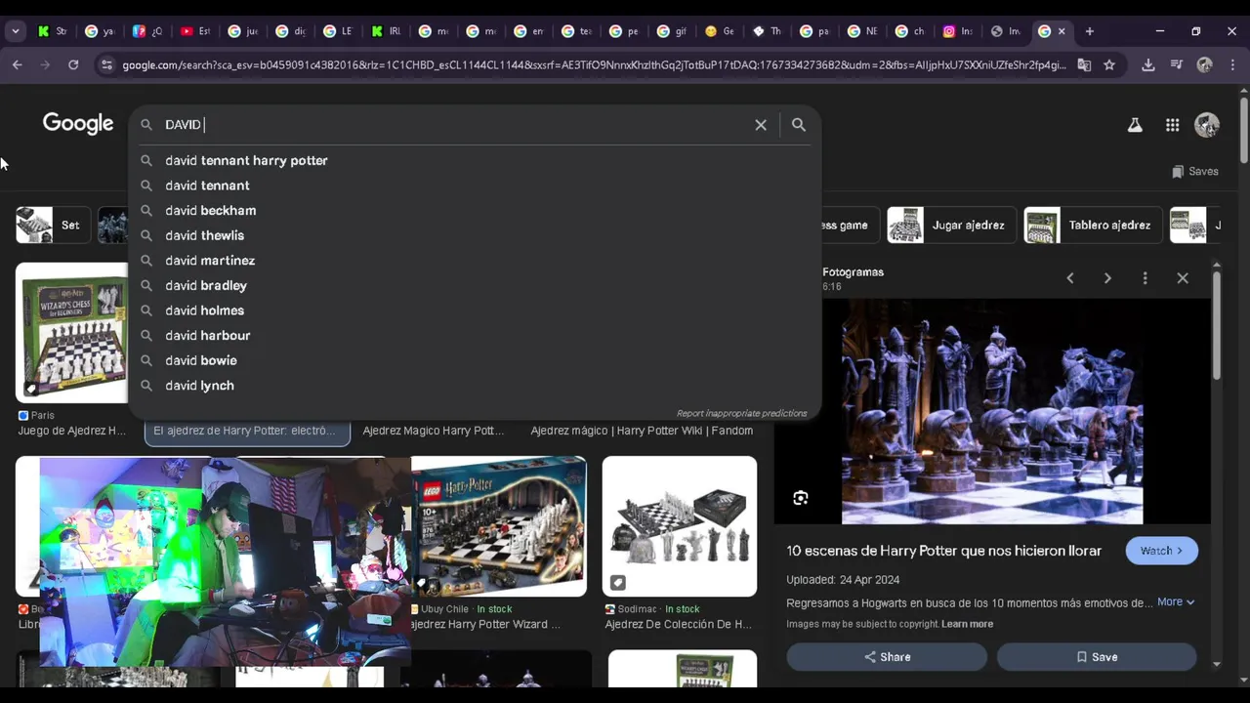Open Google account avatar
Viewport: 1250px width, 703px height.
[1207, 125]
